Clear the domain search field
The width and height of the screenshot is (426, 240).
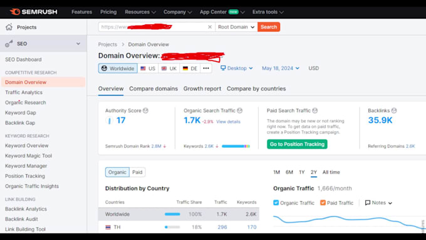click(x=210, y=27)
